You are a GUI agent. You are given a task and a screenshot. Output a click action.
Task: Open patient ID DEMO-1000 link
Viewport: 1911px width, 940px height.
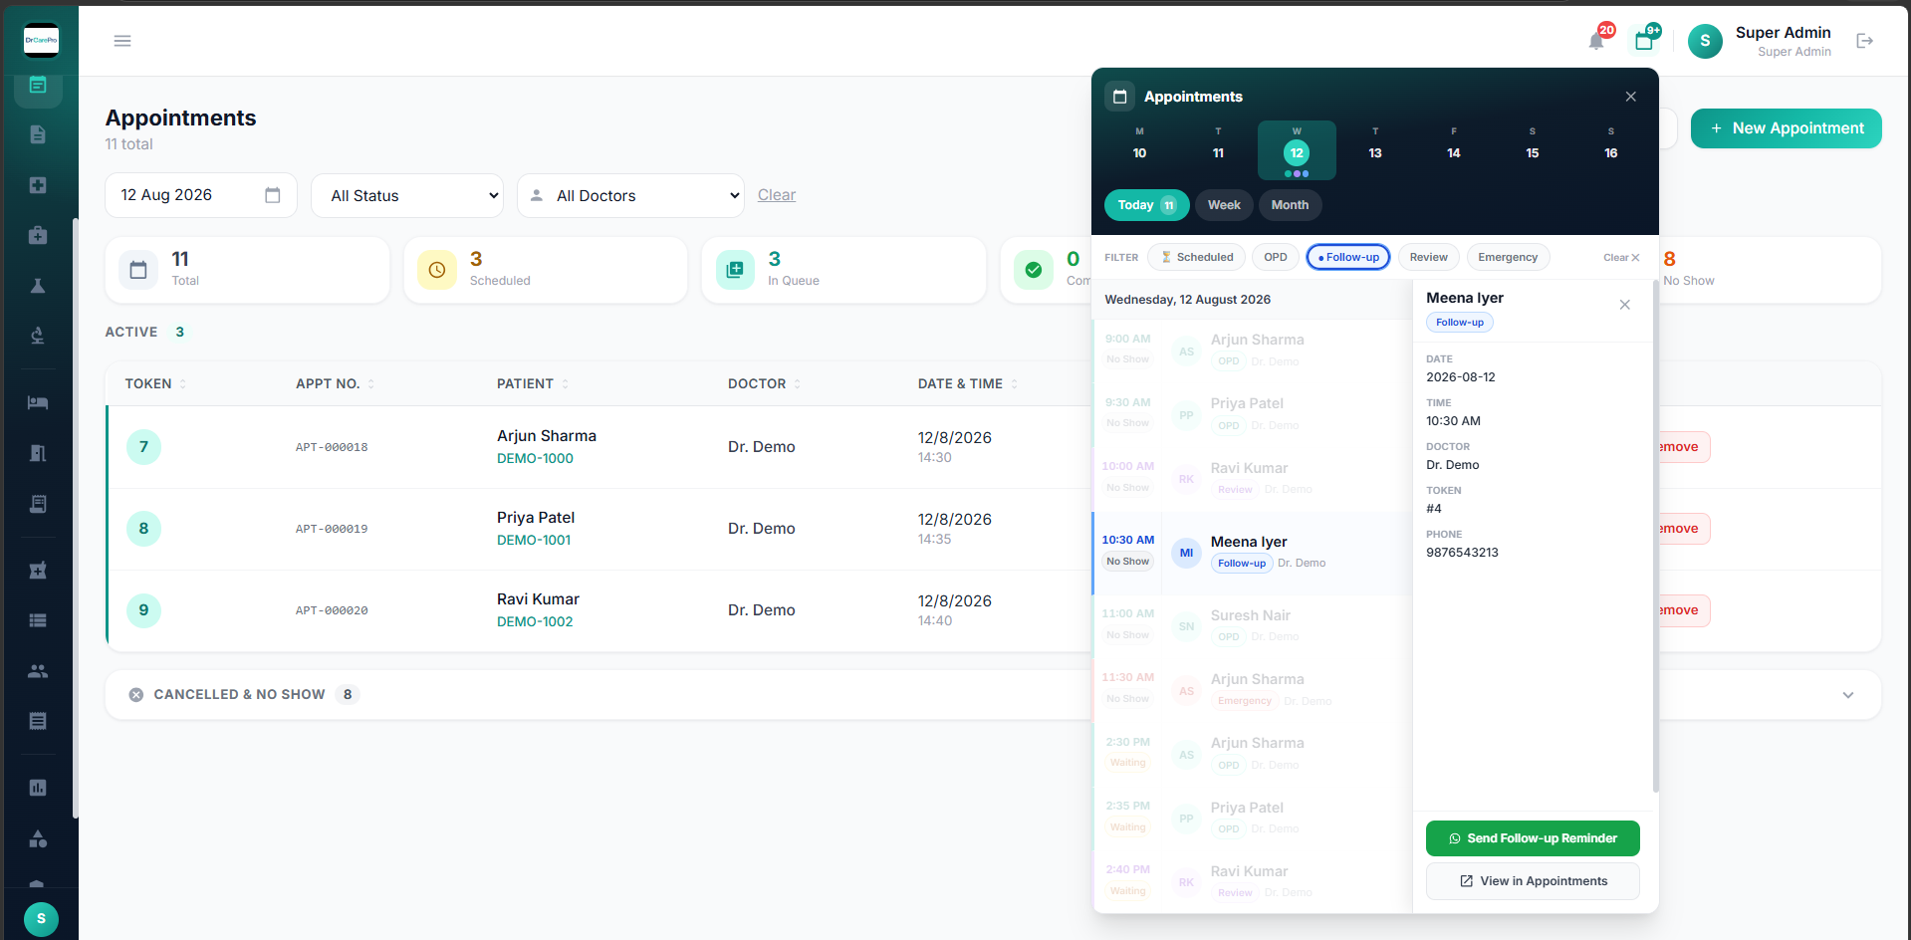tap(535, 458)
